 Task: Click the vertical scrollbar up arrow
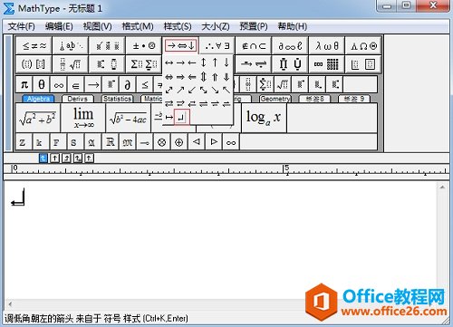[442, 188]
